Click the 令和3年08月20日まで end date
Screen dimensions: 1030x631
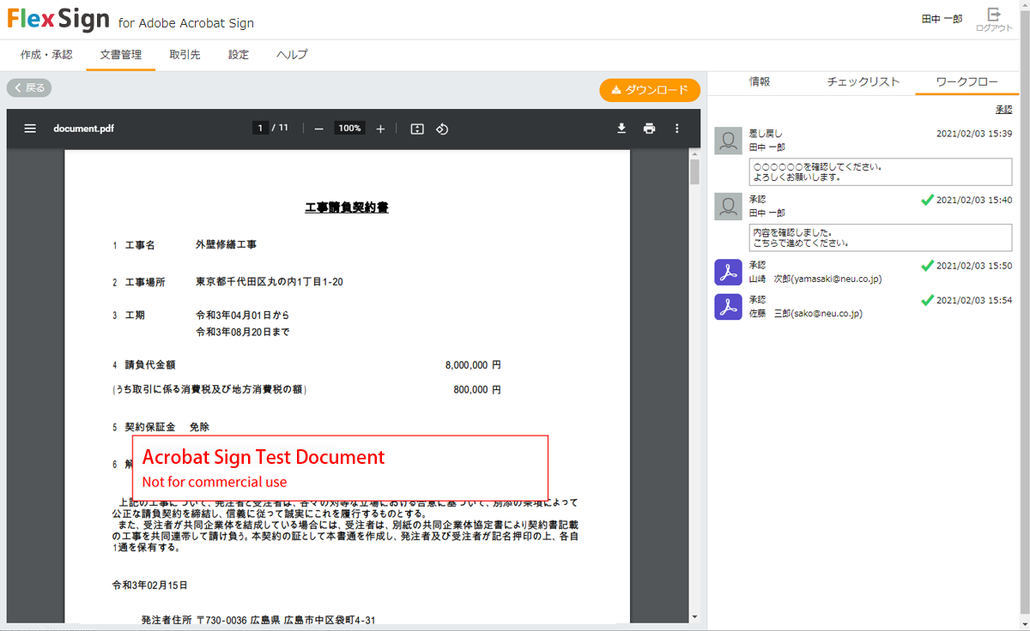pyautogui.click(x=243, y=332)
